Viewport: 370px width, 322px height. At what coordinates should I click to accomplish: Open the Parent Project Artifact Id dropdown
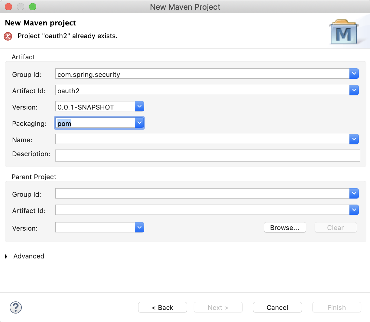[x=354, y=210]
